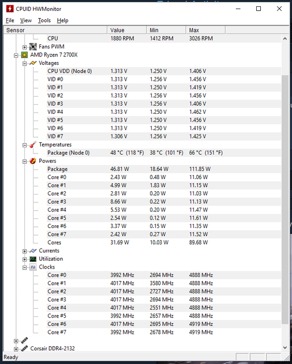This screenshot has height=364, width=292.
Task: Click the Max column header
Action: click(206, 30)
